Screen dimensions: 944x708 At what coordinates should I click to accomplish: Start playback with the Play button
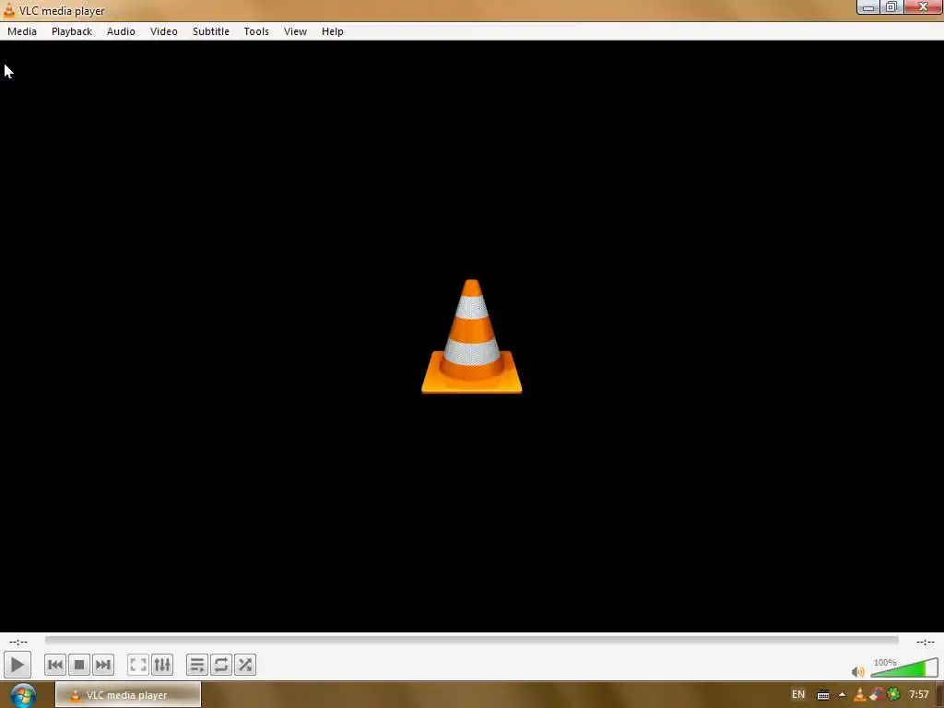coord(17,665)
